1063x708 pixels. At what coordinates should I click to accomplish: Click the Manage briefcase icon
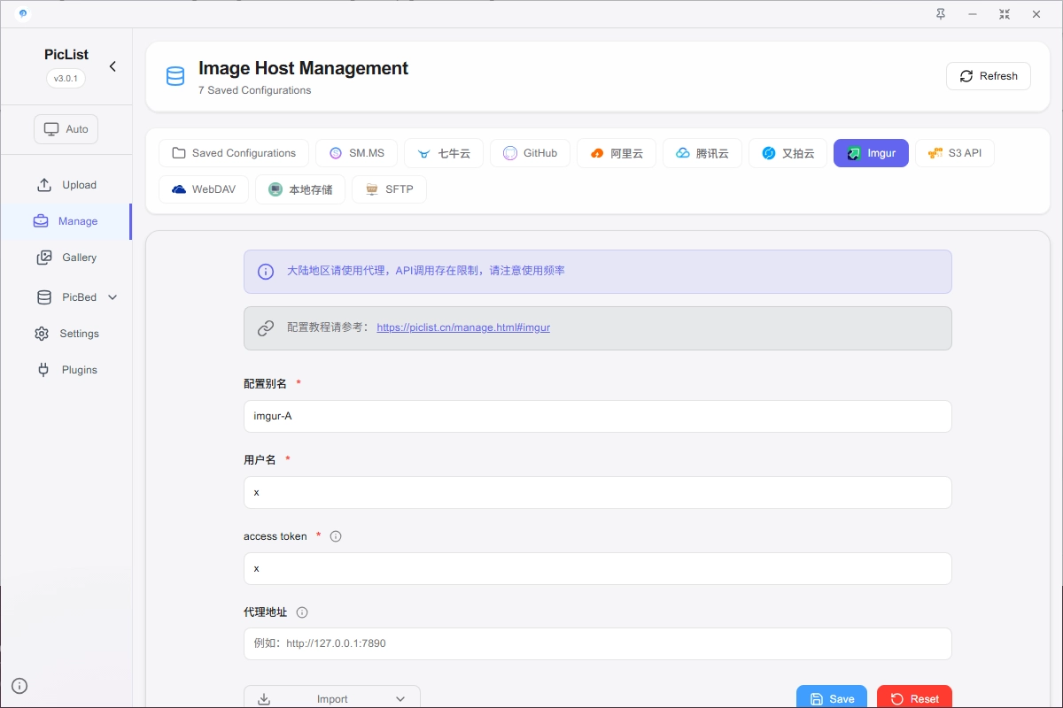click(x=41, y=221)
